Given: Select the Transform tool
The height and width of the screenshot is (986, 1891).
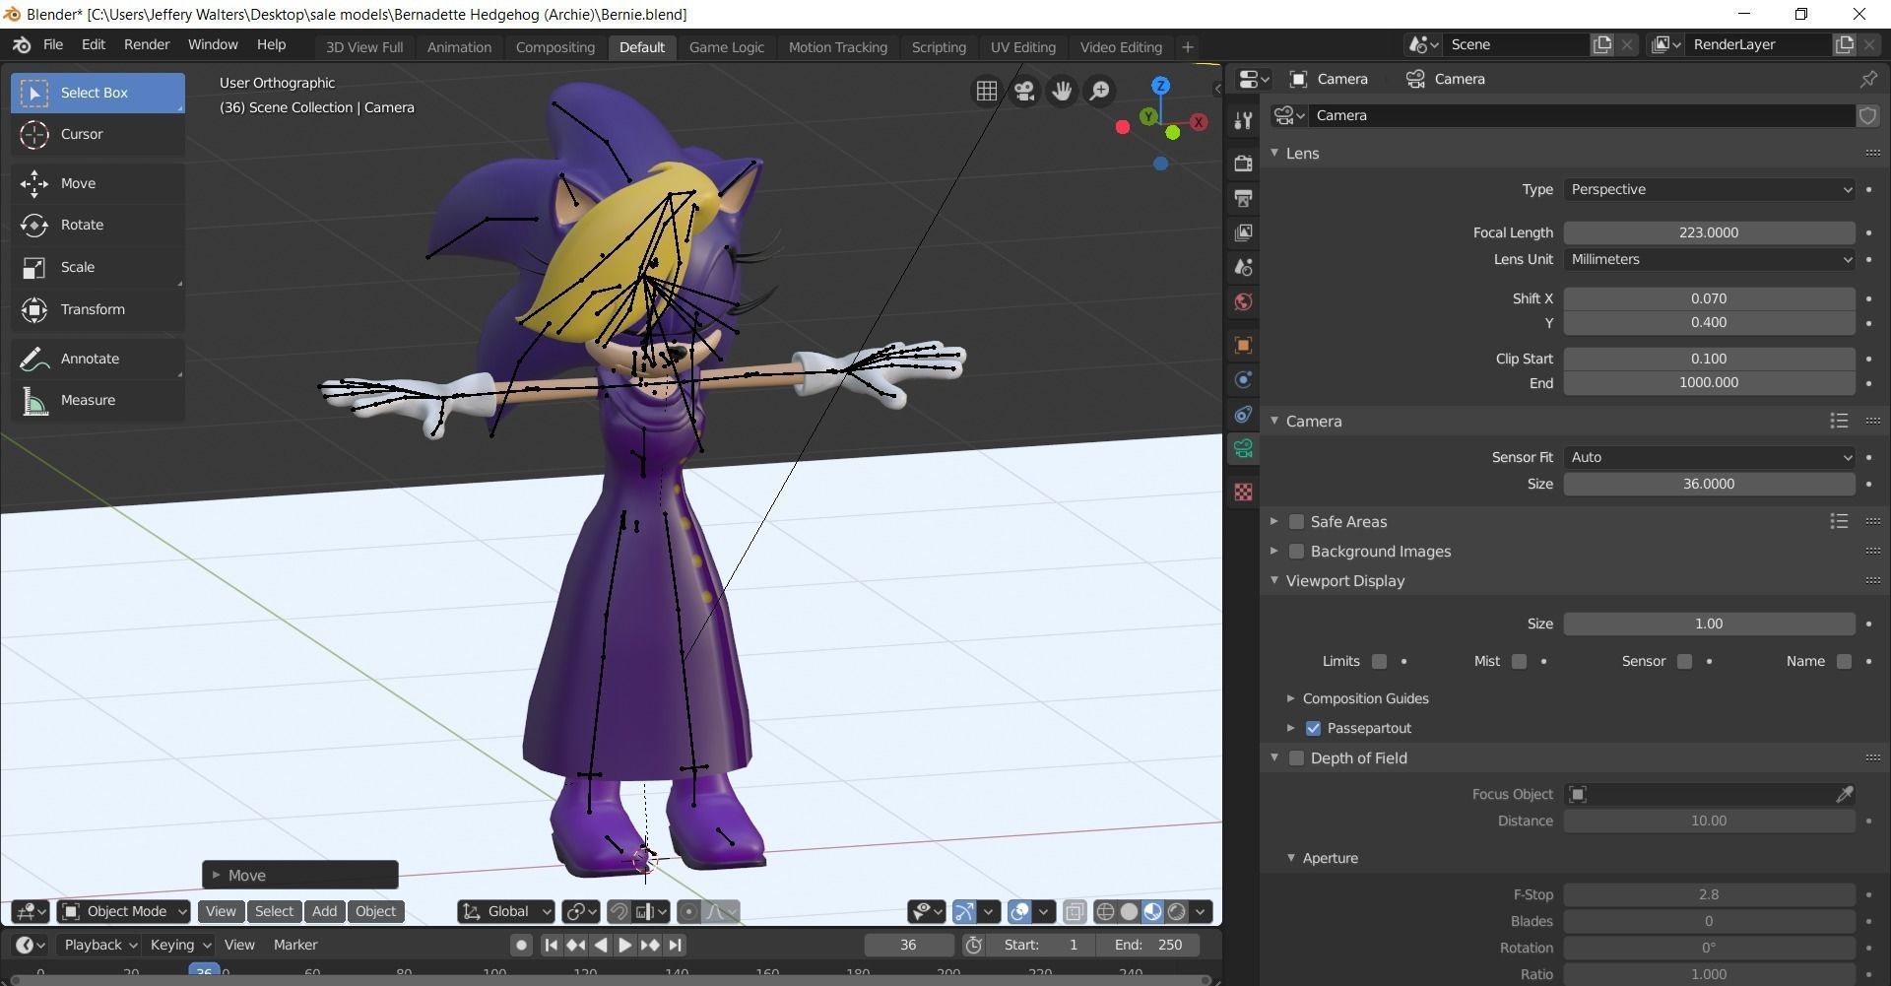Looking at the screenshot, I should click(x=98, y=309).
